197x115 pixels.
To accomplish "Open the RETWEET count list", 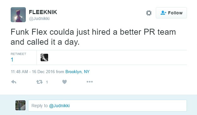I will point(18,57).
